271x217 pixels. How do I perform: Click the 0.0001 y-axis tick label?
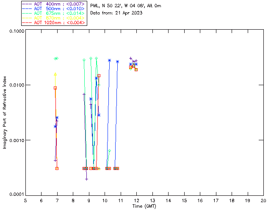click(x=17, y=195)
